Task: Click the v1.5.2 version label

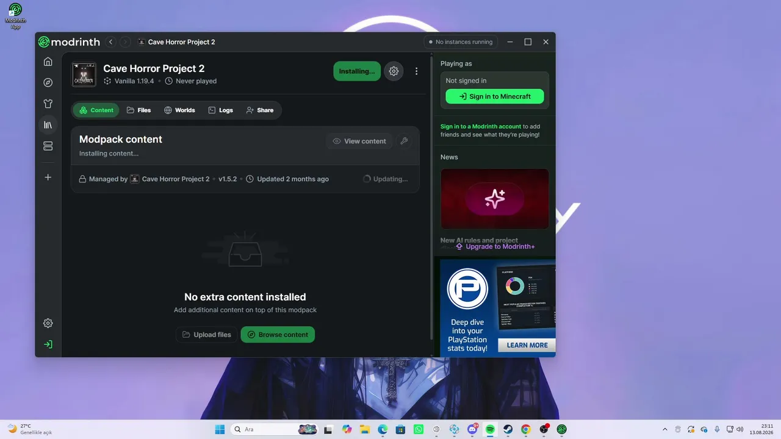Action: pos(228,179)
